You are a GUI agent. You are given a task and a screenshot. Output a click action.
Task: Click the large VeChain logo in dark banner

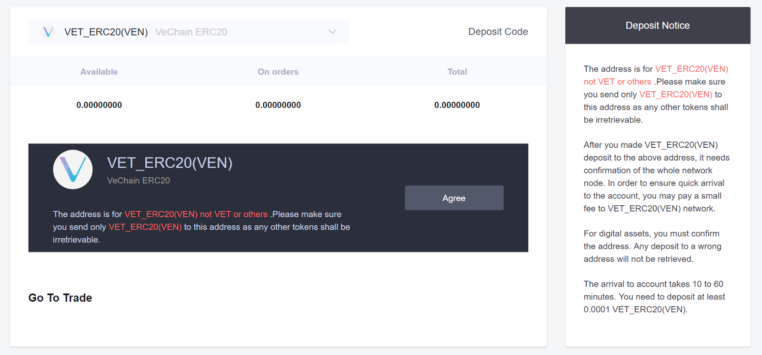coord(73,169)
